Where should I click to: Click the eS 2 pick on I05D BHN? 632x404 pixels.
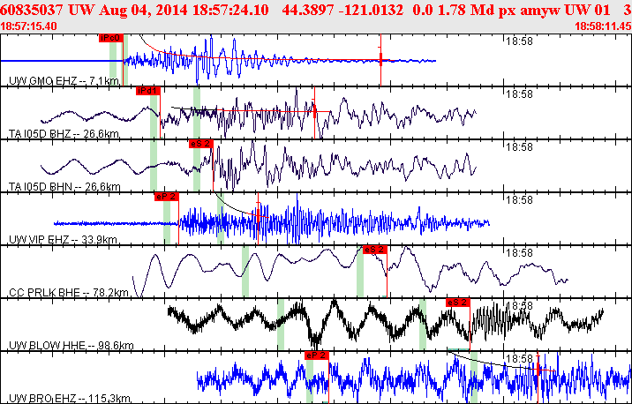coord(200,144)
